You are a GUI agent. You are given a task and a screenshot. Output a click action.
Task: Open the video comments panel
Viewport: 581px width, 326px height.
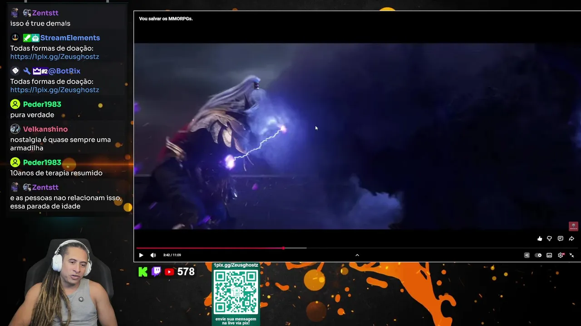[x=560, y=239]
